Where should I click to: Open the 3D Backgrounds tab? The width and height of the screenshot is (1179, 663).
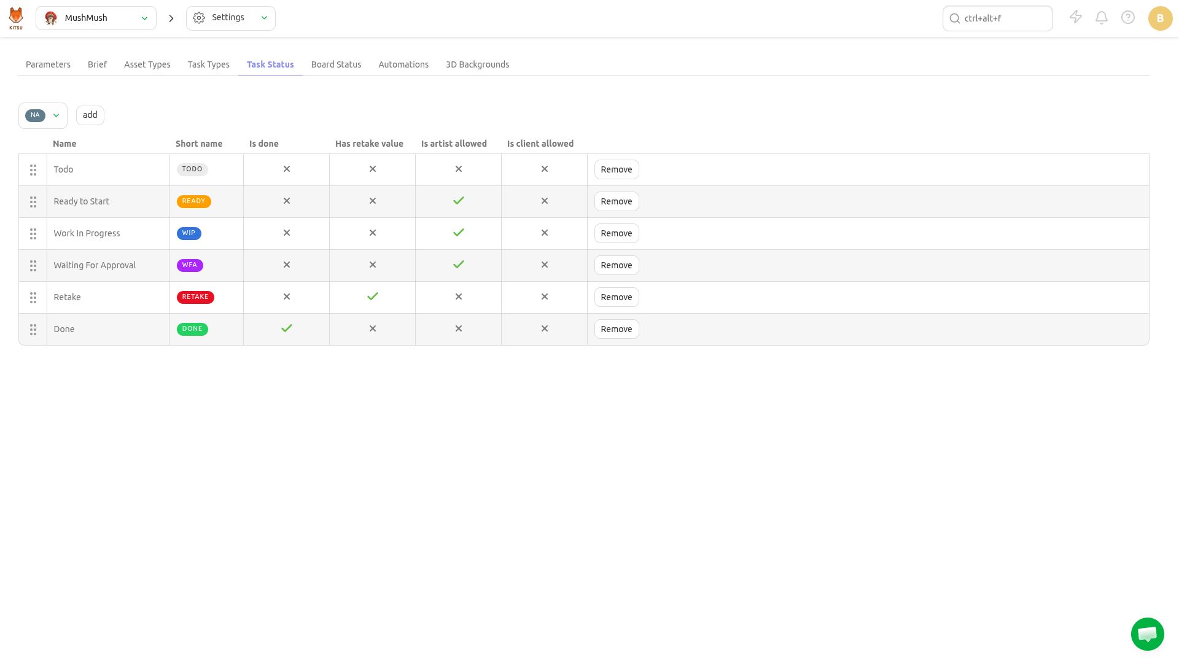tap(477, 64)
